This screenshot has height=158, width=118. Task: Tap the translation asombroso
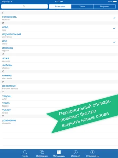[x=7, y=37]
